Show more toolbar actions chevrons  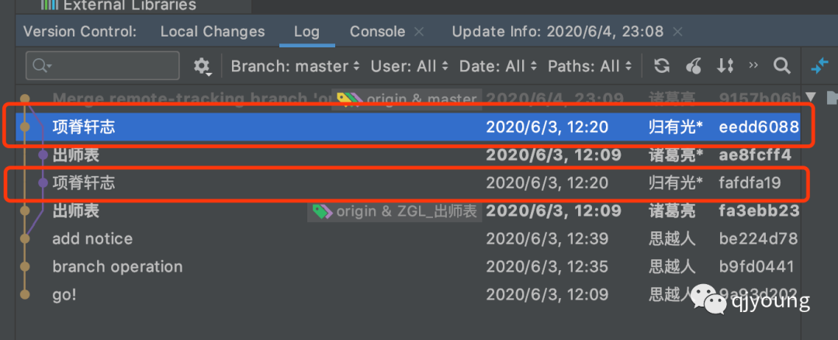click(753, 65)
